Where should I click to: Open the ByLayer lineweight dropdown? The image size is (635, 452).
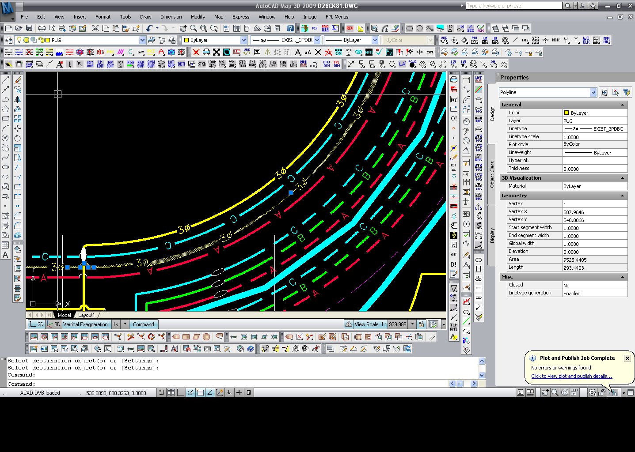click(375, 40)
